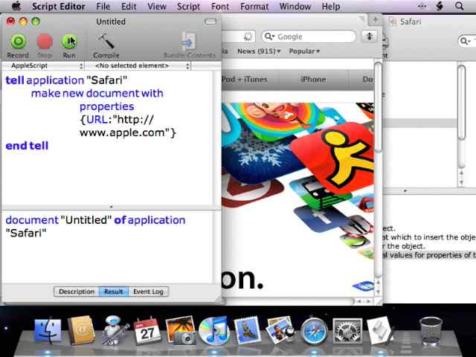Click the iPhone tab on Apple website
Image resolution: width=476 pixels, height=357 pixels.
313,80
